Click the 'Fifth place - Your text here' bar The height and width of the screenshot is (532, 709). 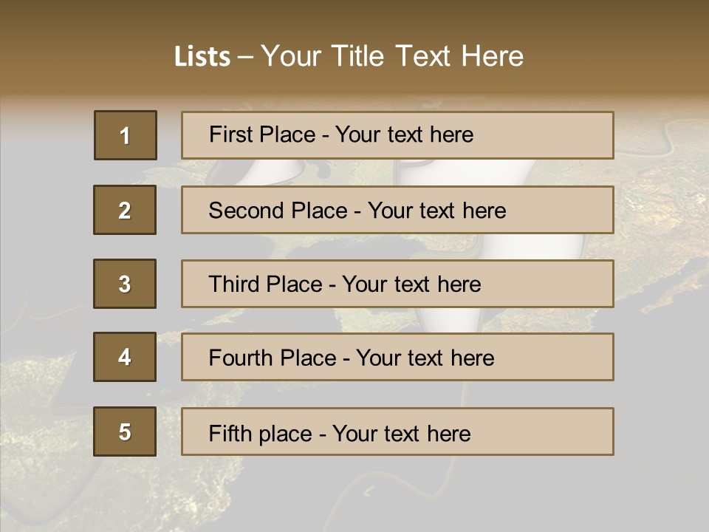(x=397, y=432)
